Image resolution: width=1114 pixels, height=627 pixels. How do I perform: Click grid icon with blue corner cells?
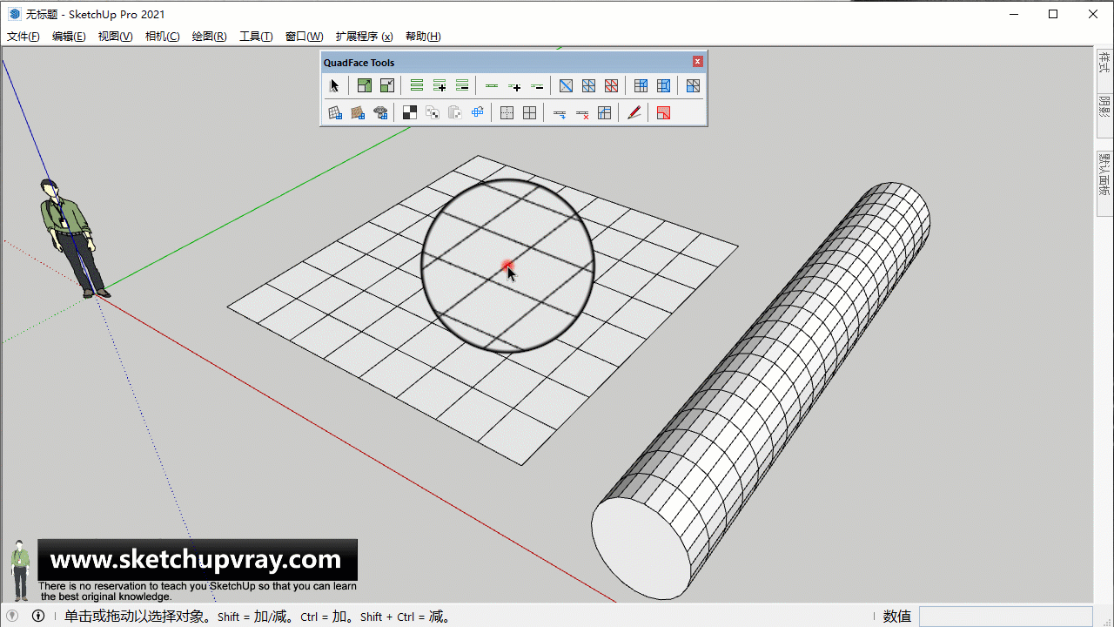tap(641, 85)
